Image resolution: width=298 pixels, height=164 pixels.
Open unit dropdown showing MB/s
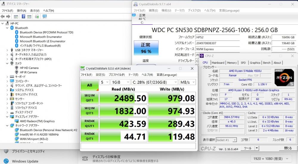(187, 82)
